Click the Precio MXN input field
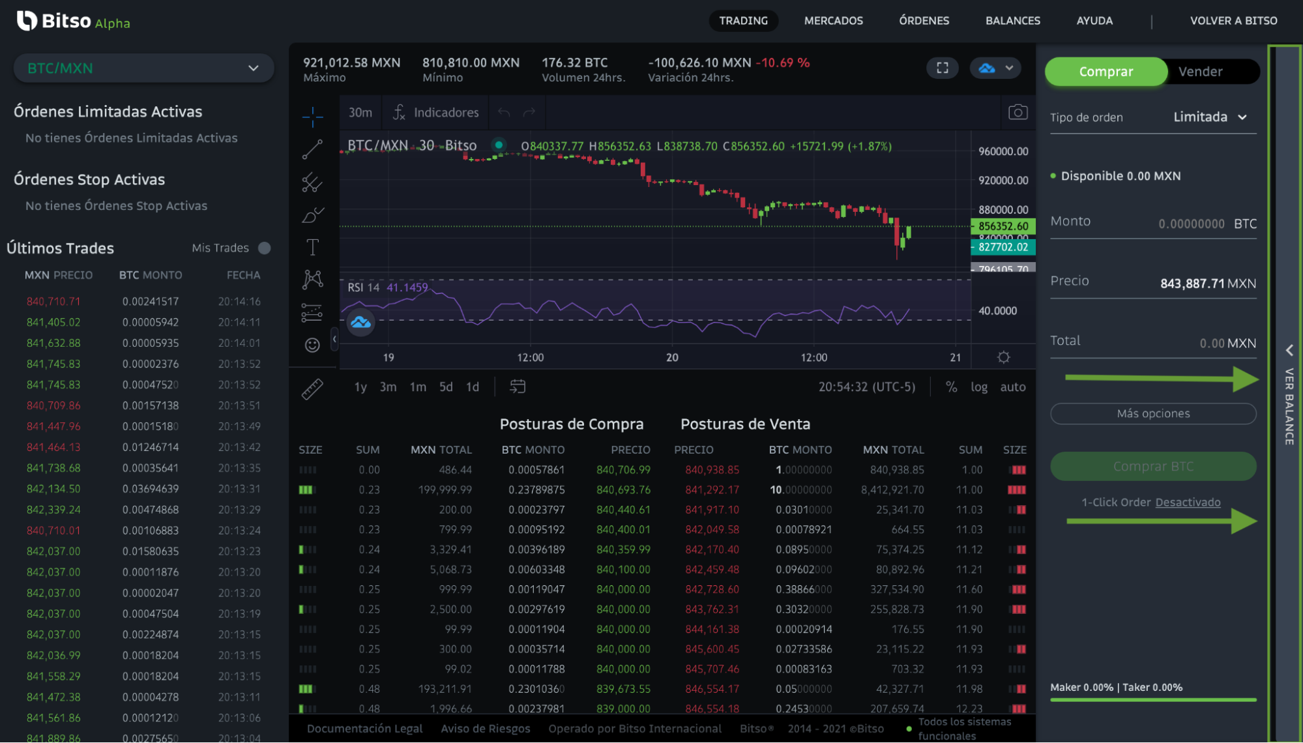The height and width of the screenshot is (743, 1303). [1153, 283]
